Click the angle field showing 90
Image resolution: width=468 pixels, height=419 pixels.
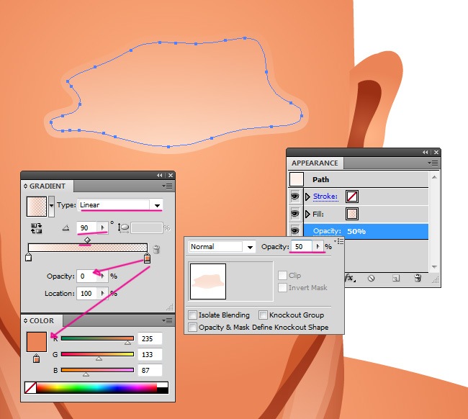[x=87, y=227]
